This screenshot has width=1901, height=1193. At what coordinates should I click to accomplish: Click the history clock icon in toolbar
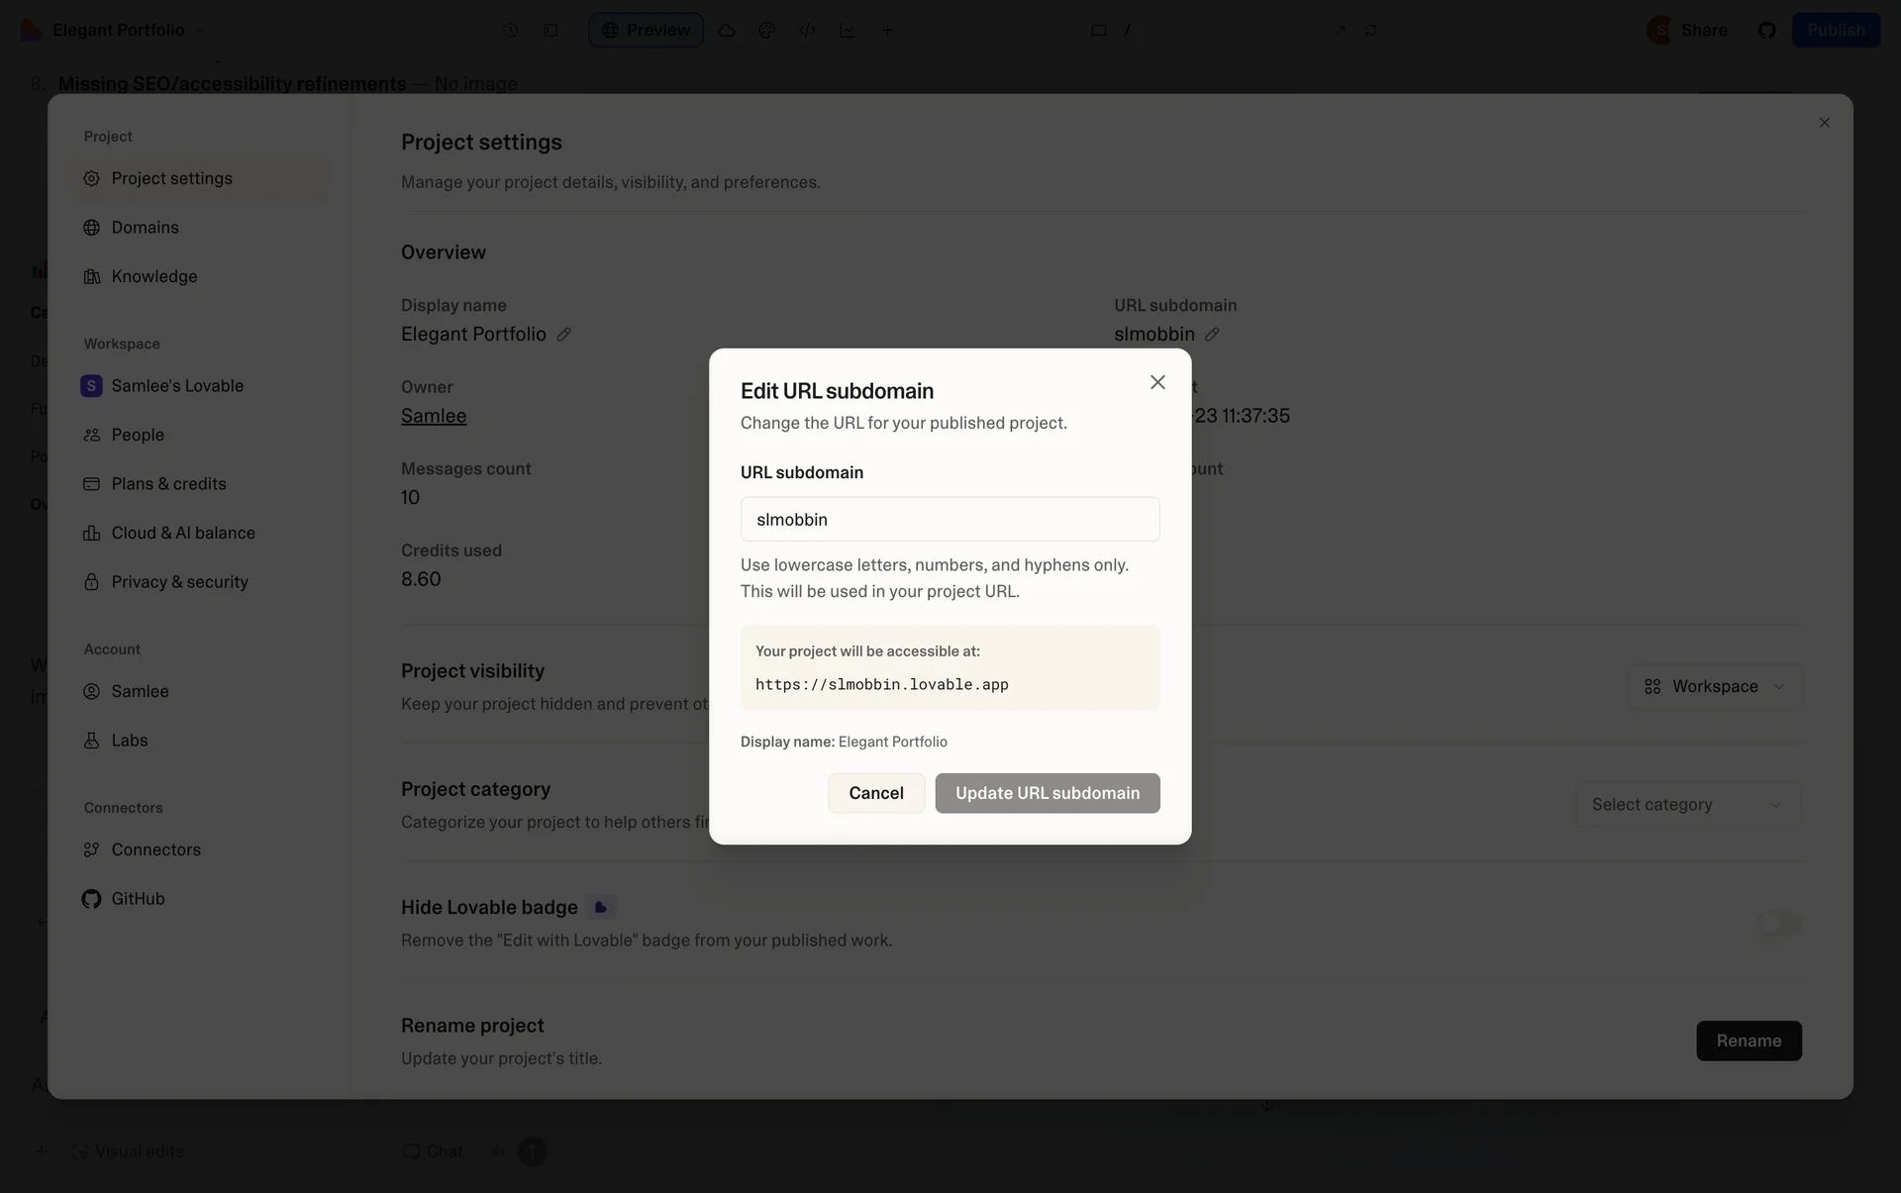(x=510, y=30)
